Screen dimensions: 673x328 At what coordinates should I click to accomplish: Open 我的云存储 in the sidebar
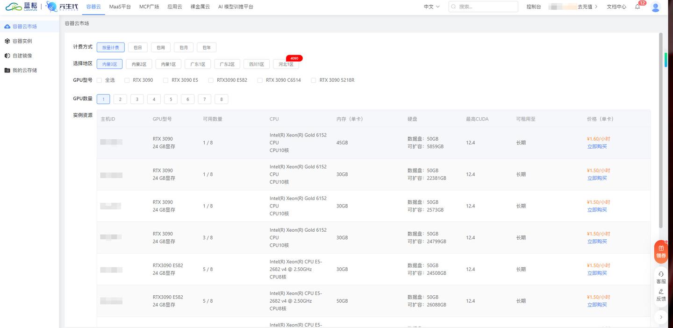click(x=25, y=70)
